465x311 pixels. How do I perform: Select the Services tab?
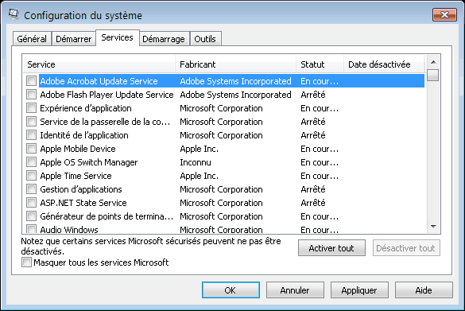(117, 37)
